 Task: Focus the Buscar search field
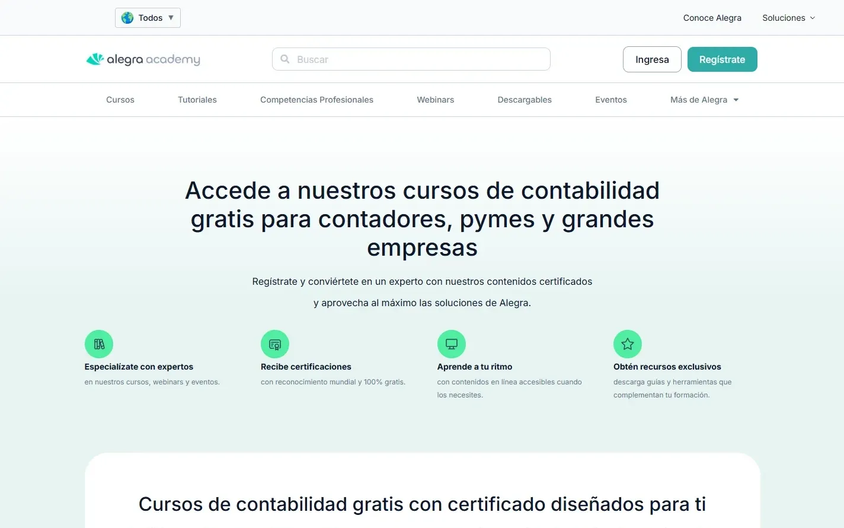[x=411, y=59]
